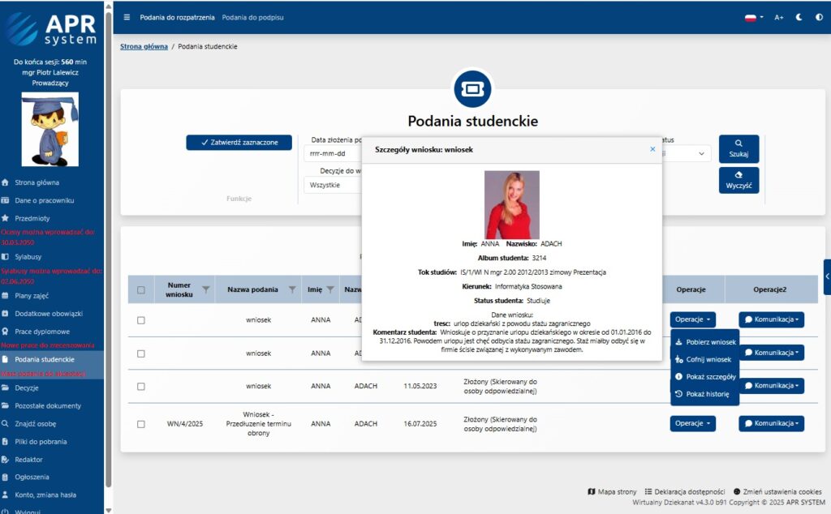Open the language flag dropdown
Viewport: 831px width, 514px height.
(753, 17)
